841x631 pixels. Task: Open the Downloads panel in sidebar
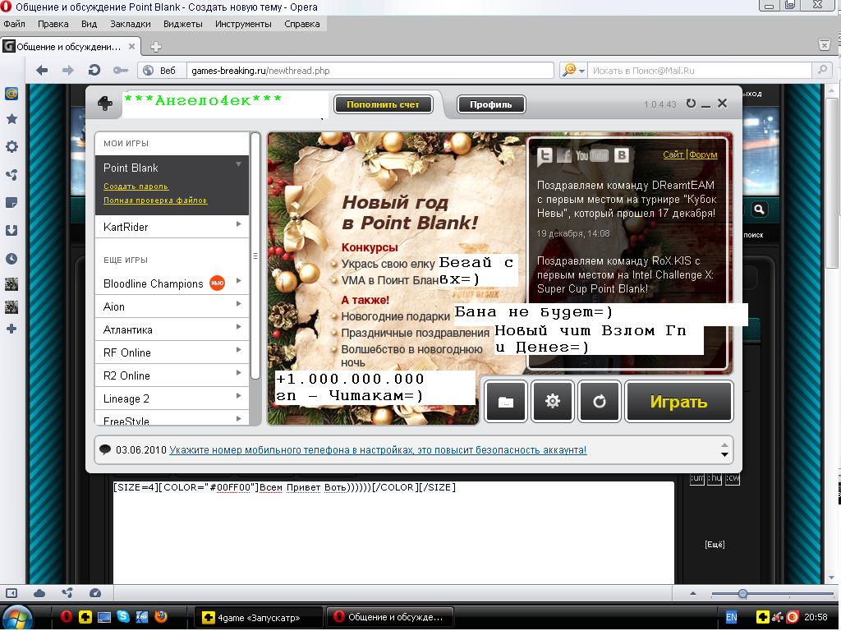[x=11, y=231]
